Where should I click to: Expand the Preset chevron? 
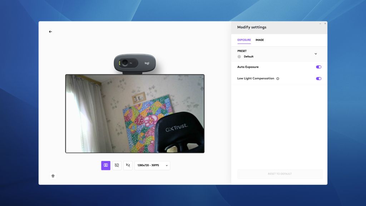click(316, 54)
